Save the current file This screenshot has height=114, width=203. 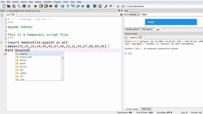coord(14,6)
